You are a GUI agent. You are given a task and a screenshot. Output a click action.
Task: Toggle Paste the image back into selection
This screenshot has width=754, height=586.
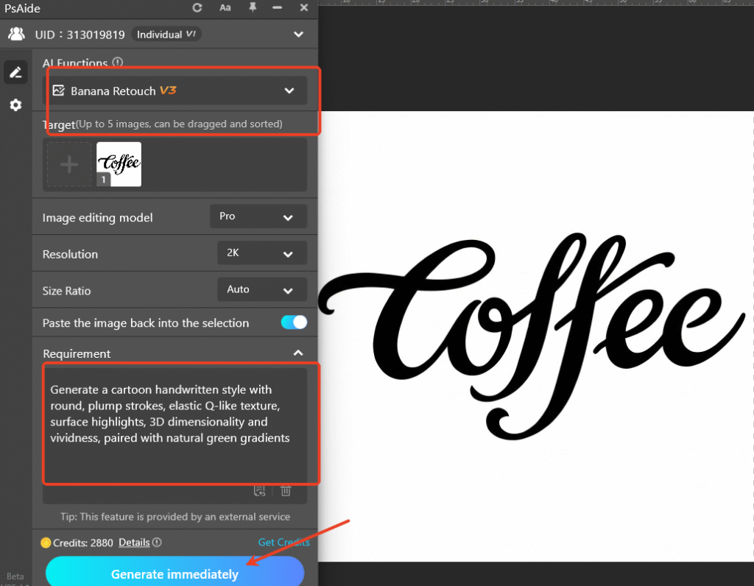coord(294,322)
